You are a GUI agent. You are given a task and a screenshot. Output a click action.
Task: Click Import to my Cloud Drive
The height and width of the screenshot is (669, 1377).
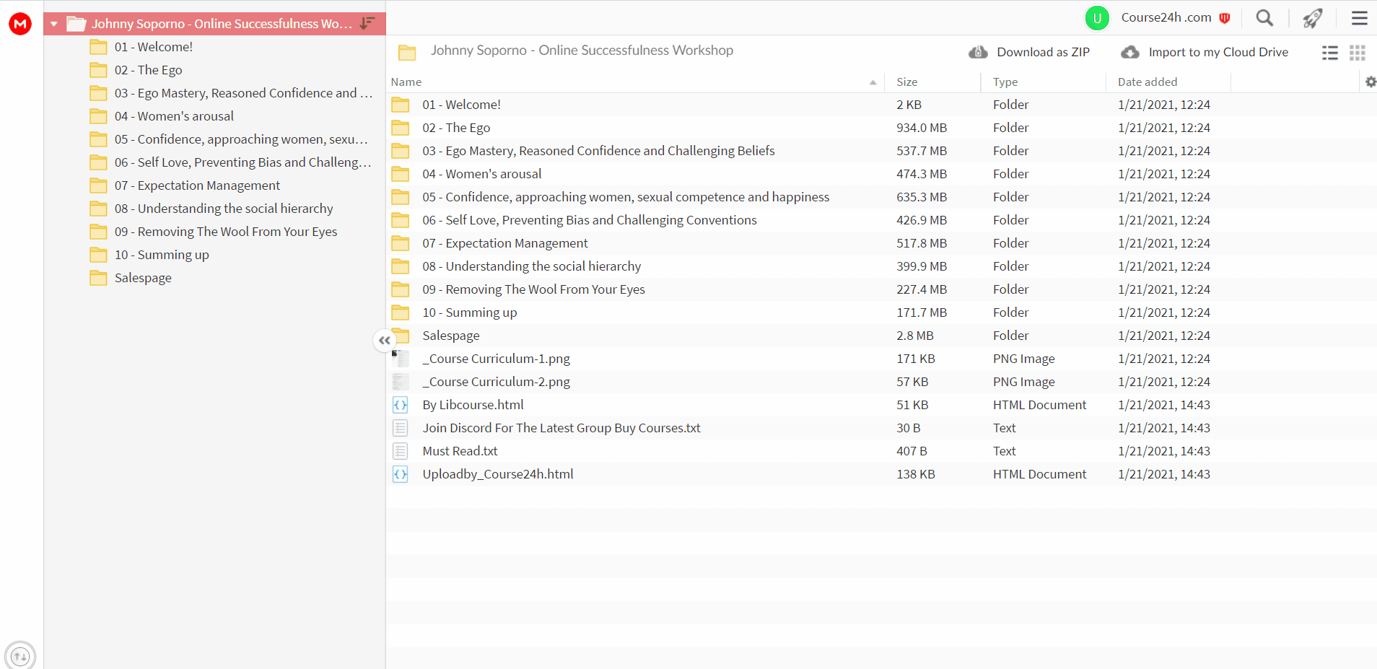pyautogui.click(x=1205, y=52)
